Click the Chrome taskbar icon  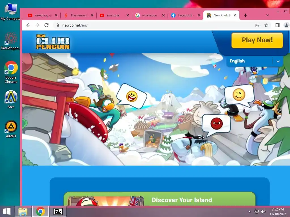tap(40, 211)
